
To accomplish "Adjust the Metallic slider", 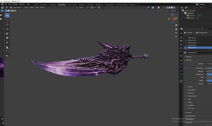I will coord(209,71).
